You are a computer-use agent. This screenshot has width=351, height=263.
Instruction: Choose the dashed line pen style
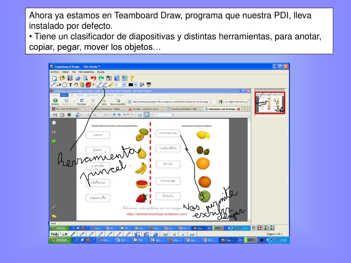click(105, 85)
